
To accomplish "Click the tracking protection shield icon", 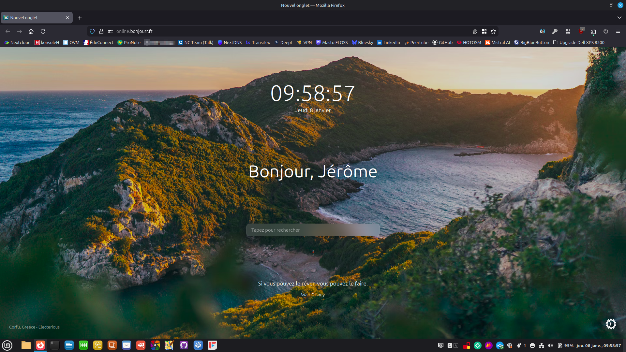I will point(92,31).
